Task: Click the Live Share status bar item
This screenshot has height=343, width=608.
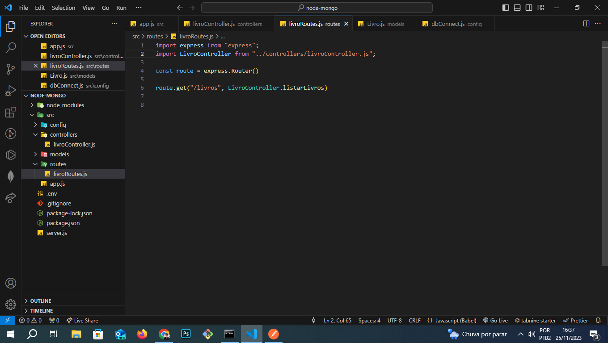Action: point(82,320)
